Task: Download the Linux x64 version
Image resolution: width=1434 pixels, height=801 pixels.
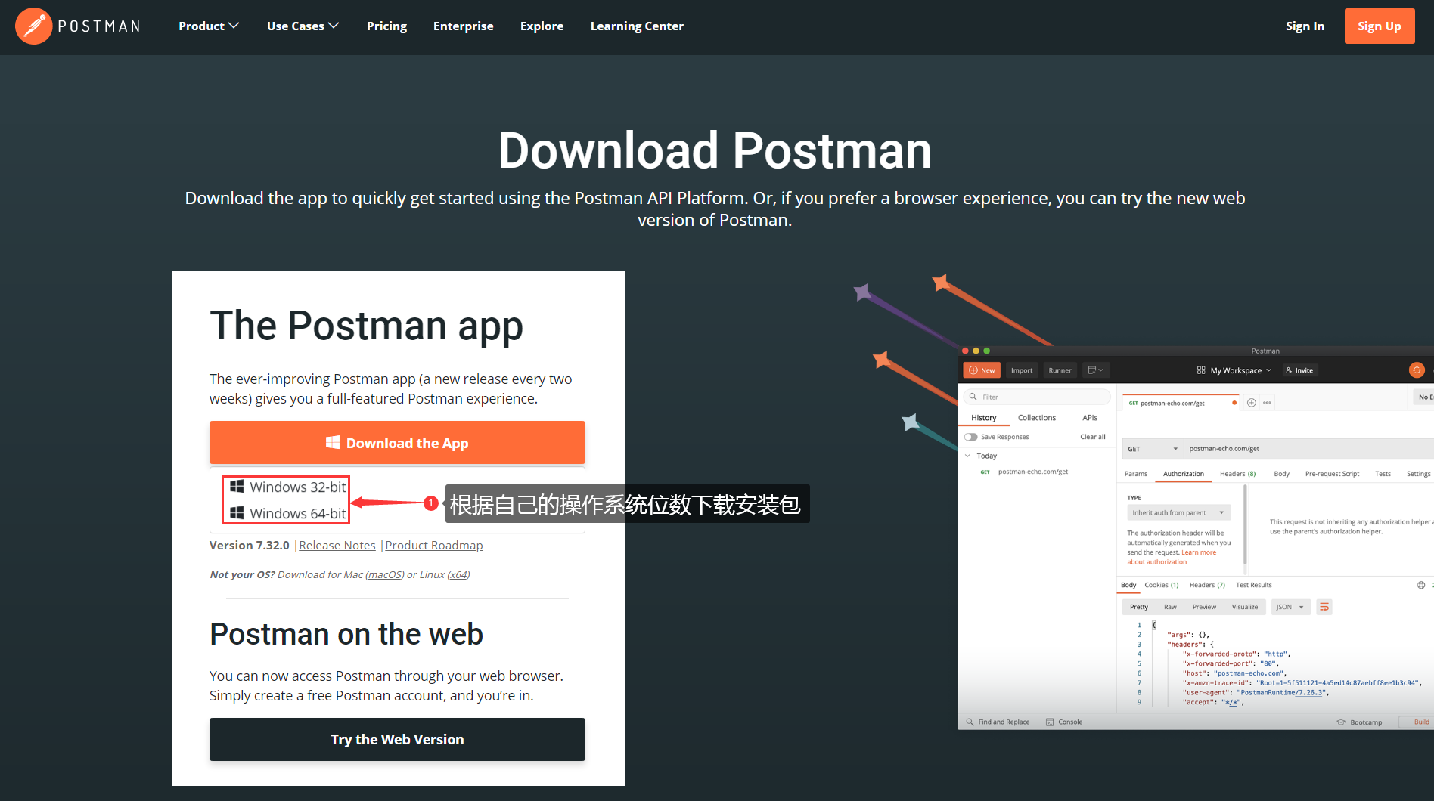Action: [x=458, y=574]
